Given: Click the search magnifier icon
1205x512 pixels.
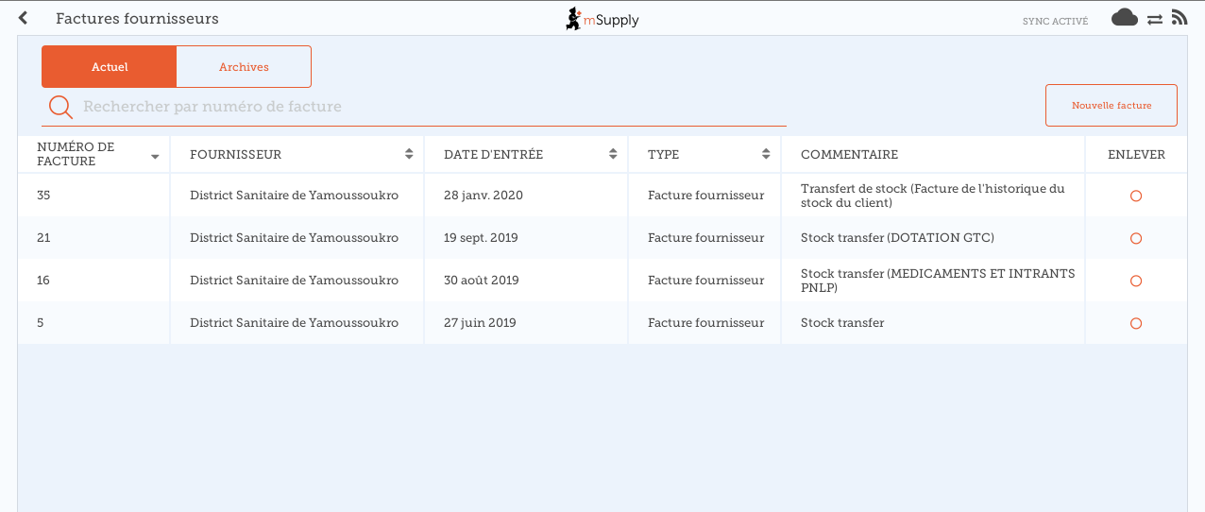Looking at the screenshot, I should (60, 107).
